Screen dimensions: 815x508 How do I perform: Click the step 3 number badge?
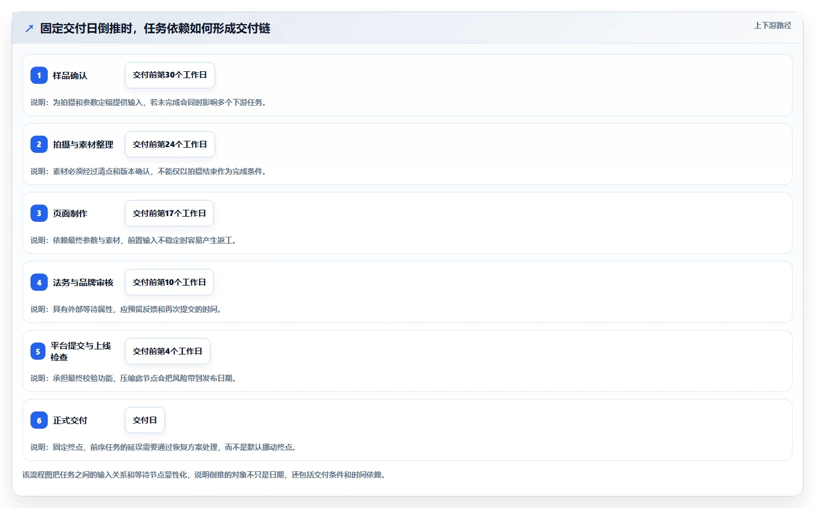coord(39,213)
